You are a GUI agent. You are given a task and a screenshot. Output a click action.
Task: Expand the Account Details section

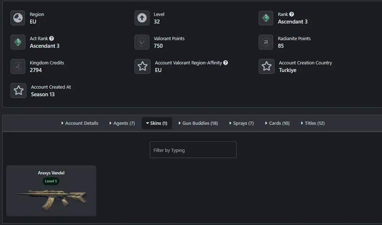click(80, 123)
